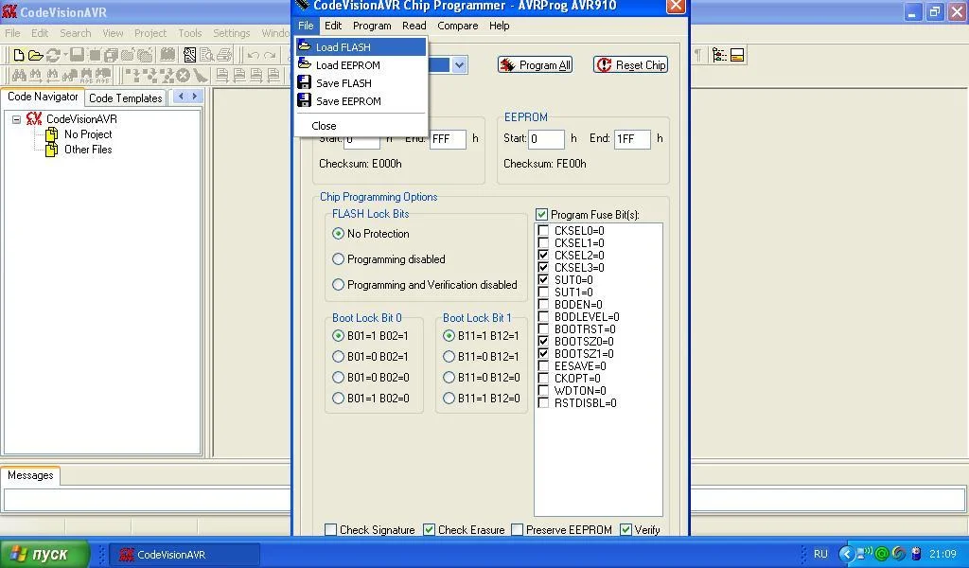Select the Programming disabled lock option
969x568 pixels.
[x=338, y=259]
